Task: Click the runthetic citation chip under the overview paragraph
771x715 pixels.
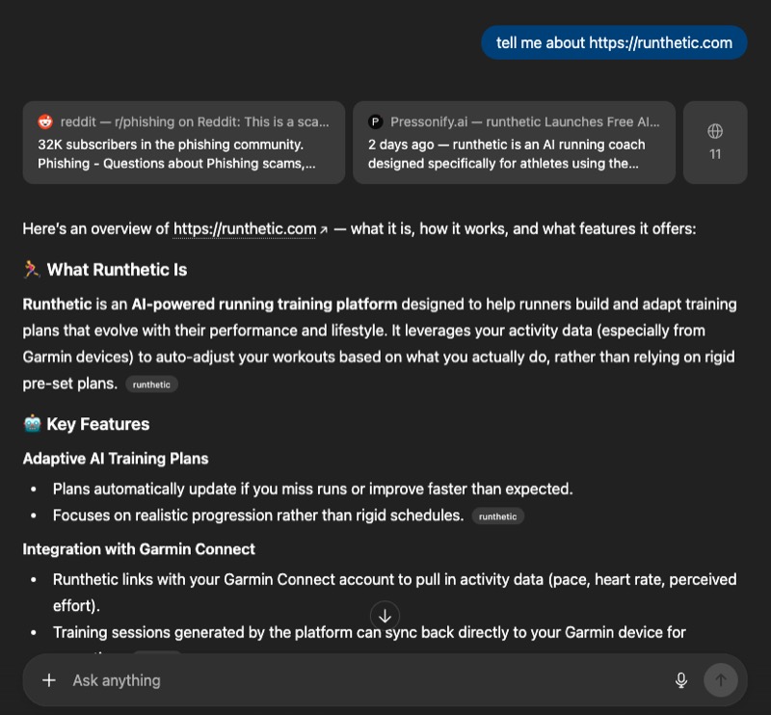Action: 150,384
